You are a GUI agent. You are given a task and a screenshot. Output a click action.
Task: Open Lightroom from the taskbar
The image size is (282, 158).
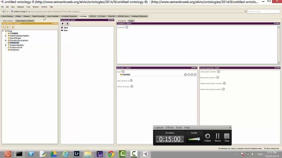(77, 154)
